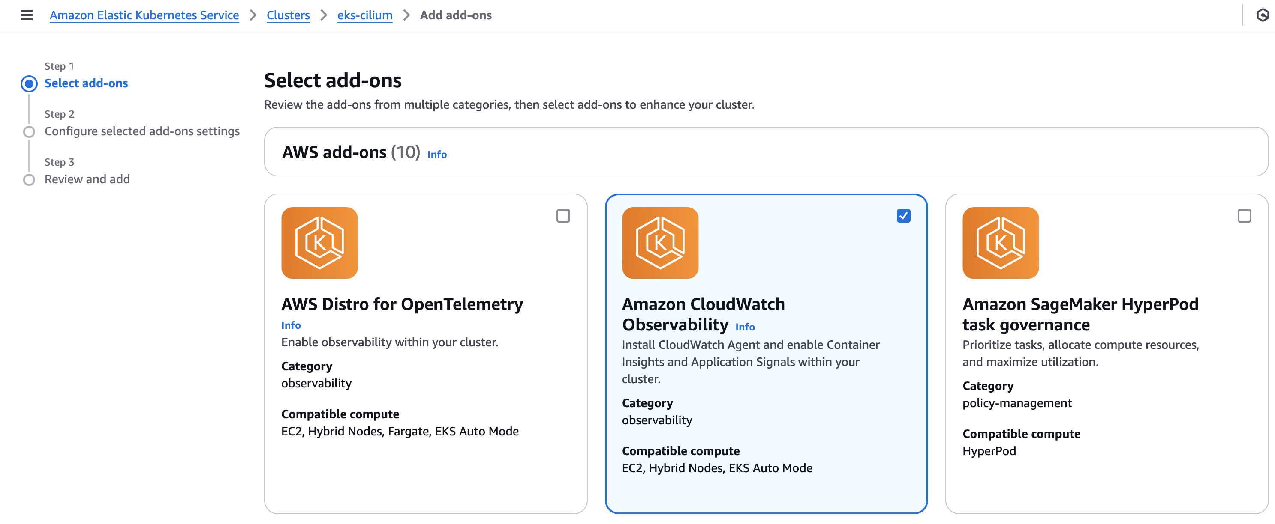
Task: Click Amazon SageMaker HyperPod task governance title
Action: pyautogui.click(x=1080, y=314)
